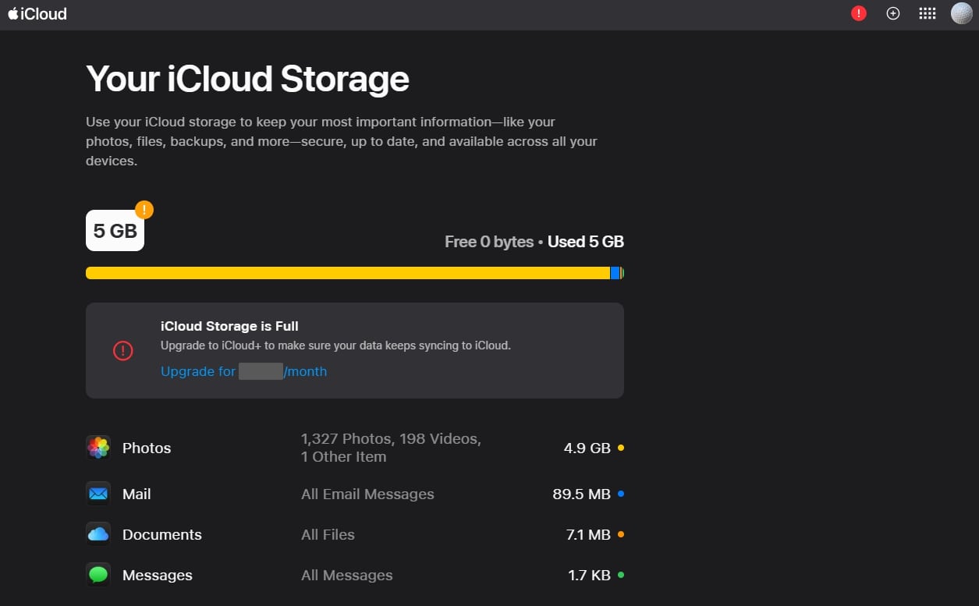Click the Messages app icon
979x606 pixels.
[98, 575]
